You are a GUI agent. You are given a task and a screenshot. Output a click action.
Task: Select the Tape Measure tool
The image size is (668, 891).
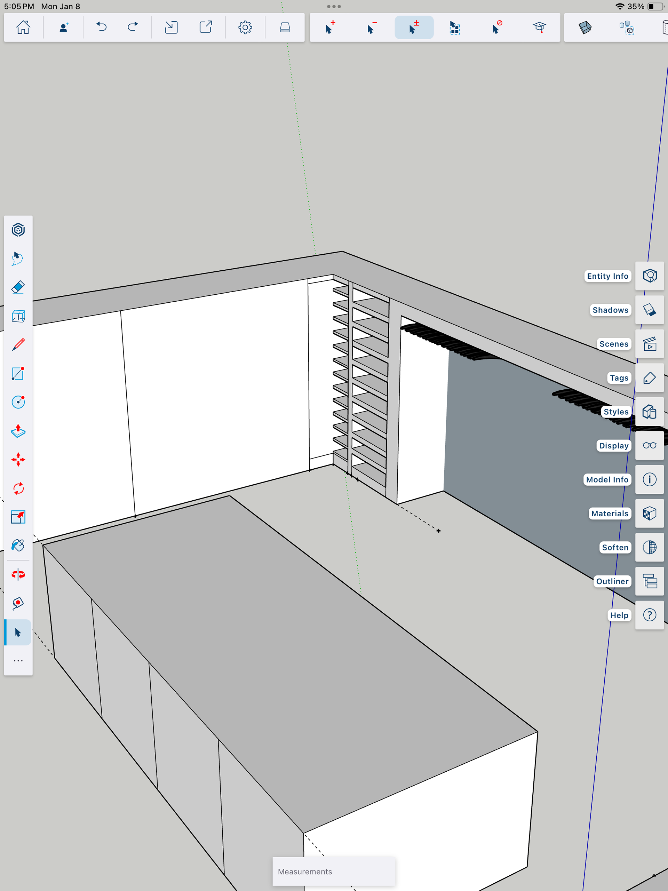pyautogui.click(x=18, y=603)
